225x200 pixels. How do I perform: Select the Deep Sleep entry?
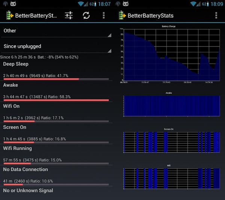point(56,70)
